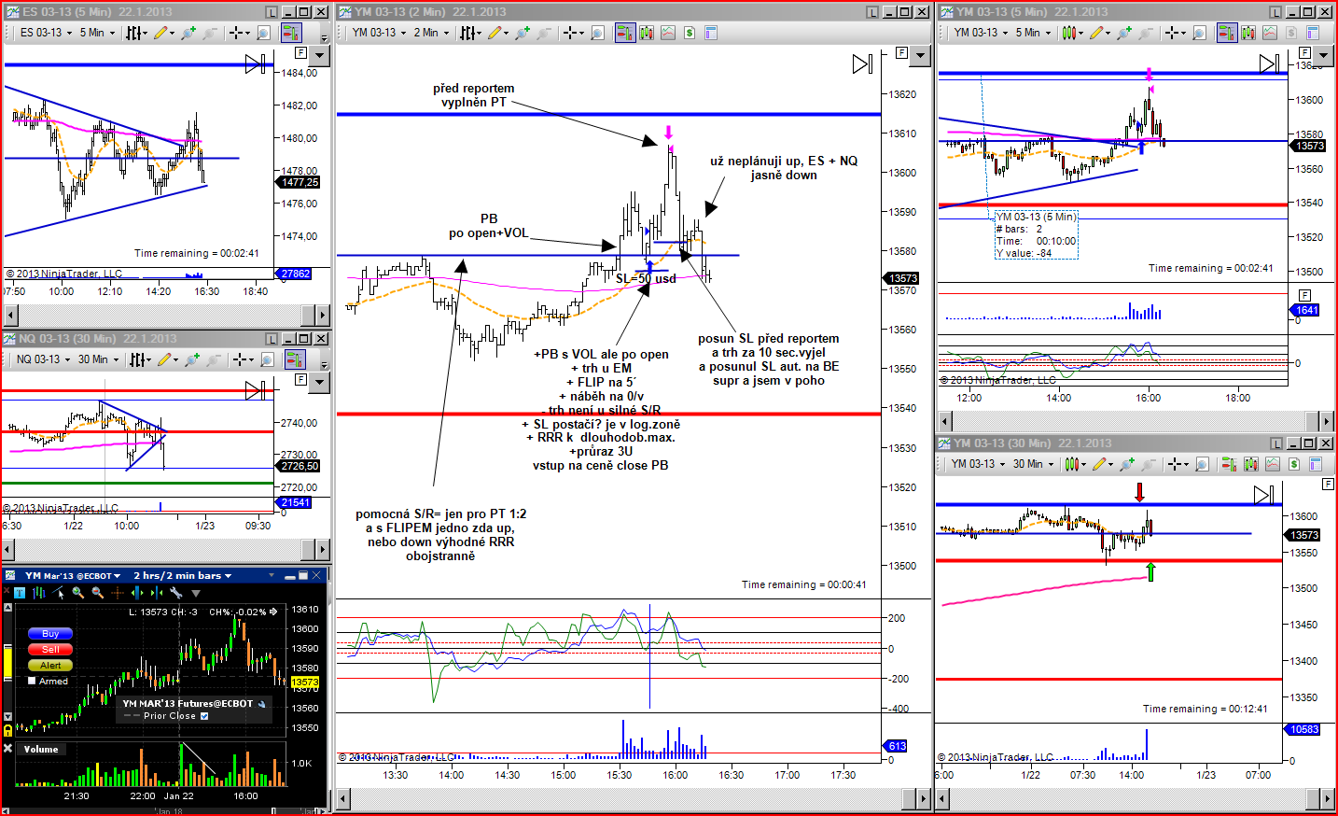1338x816 pixels.
Task: Toggle Chart Trader in ES 5 Min chart
Action: click(292, 33)
